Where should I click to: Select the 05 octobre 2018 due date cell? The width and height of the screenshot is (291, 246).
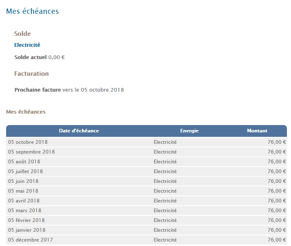(x=28, y=142)
